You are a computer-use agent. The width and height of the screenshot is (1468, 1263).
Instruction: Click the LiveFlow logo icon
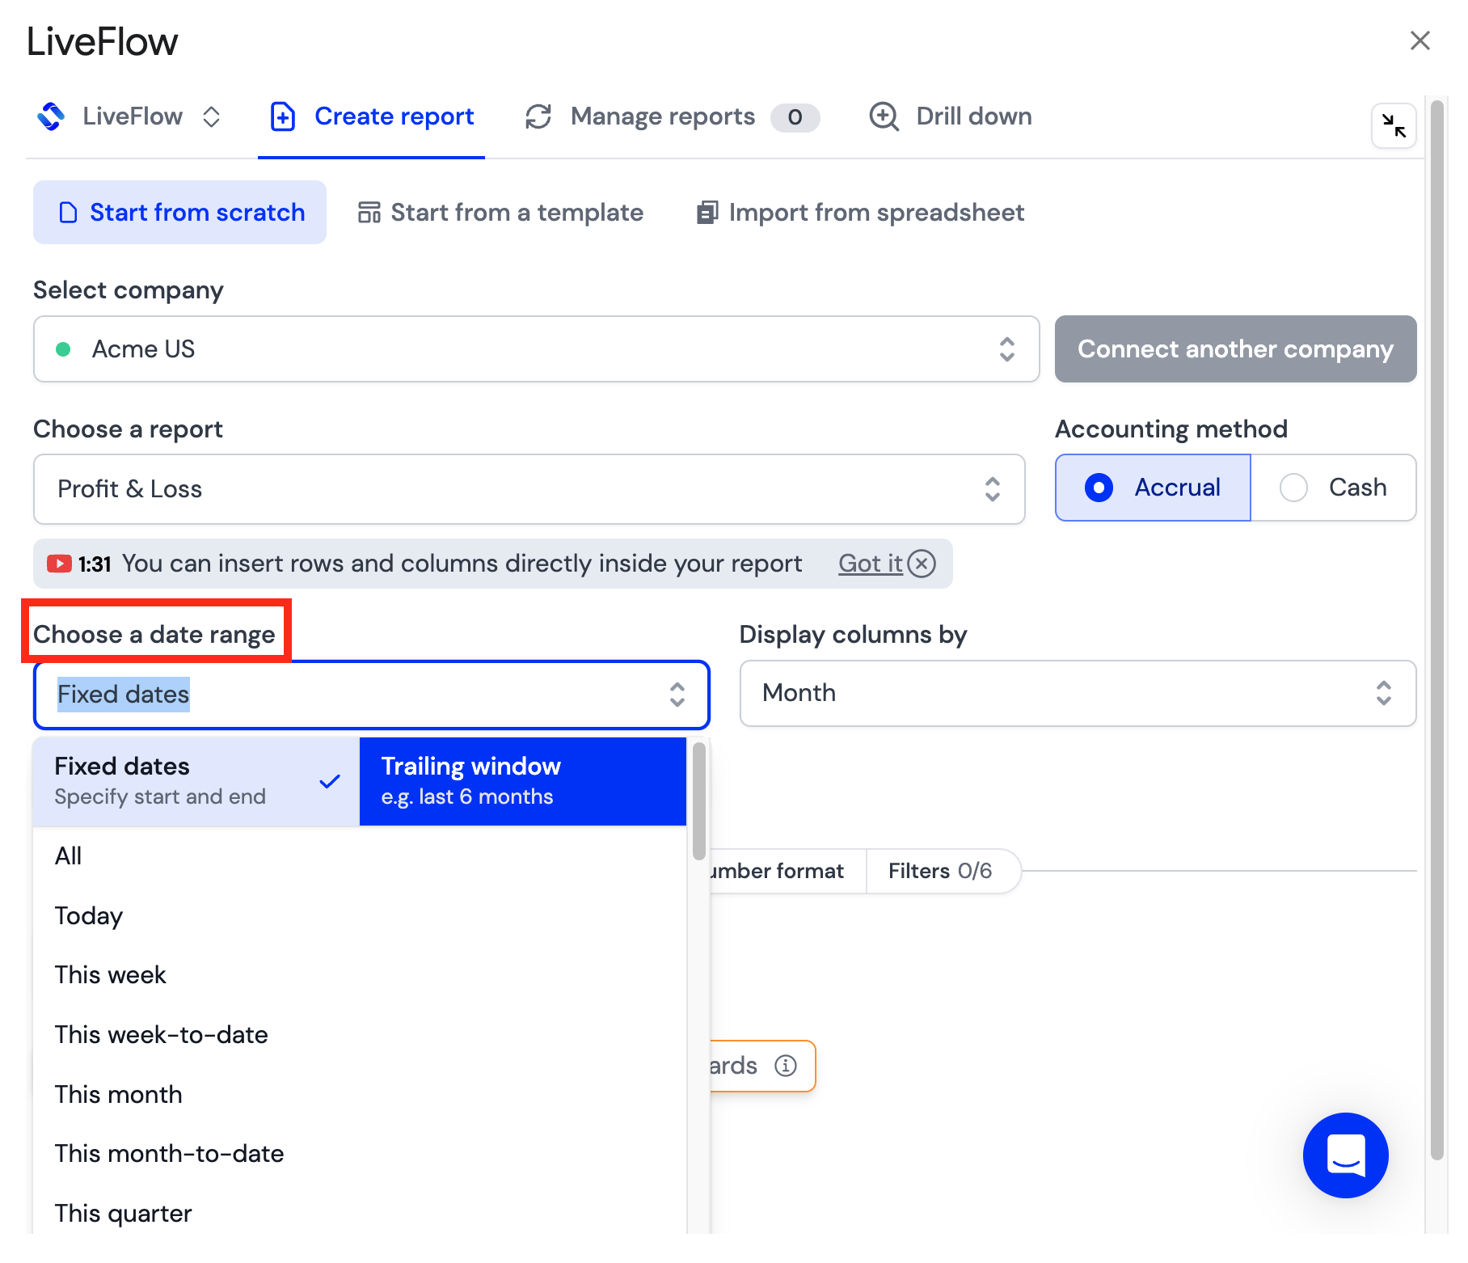point(51,116)
